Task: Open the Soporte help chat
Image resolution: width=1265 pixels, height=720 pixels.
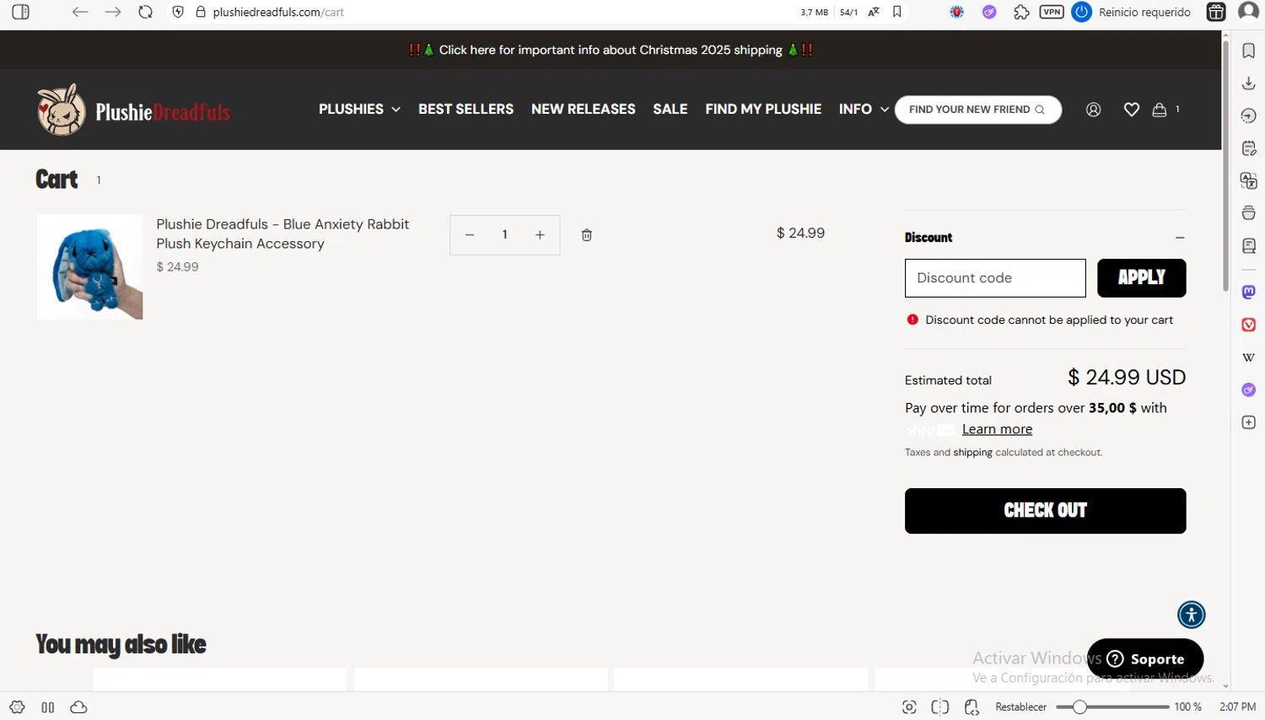Action: point(1144,658)
